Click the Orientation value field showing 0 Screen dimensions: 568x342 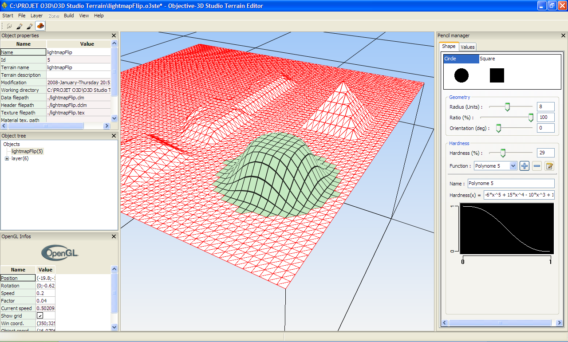click(x=545, y=128)
